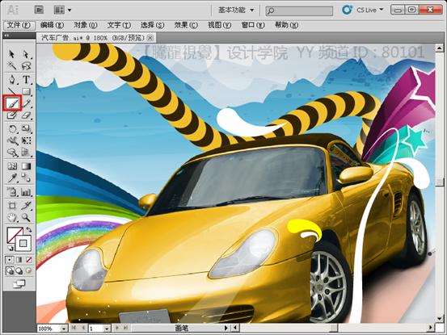Swap fill and stroke colors
This screenshot has width=447, height=335.
coord(29,229)
